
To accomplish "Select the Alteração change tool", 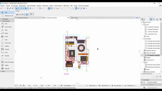I will [x=7, y=69].
